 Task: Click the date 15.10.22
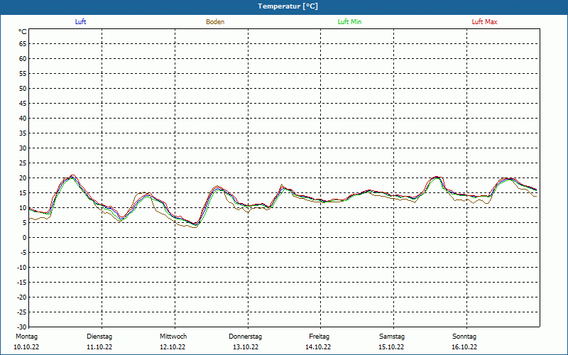[391, 347]
